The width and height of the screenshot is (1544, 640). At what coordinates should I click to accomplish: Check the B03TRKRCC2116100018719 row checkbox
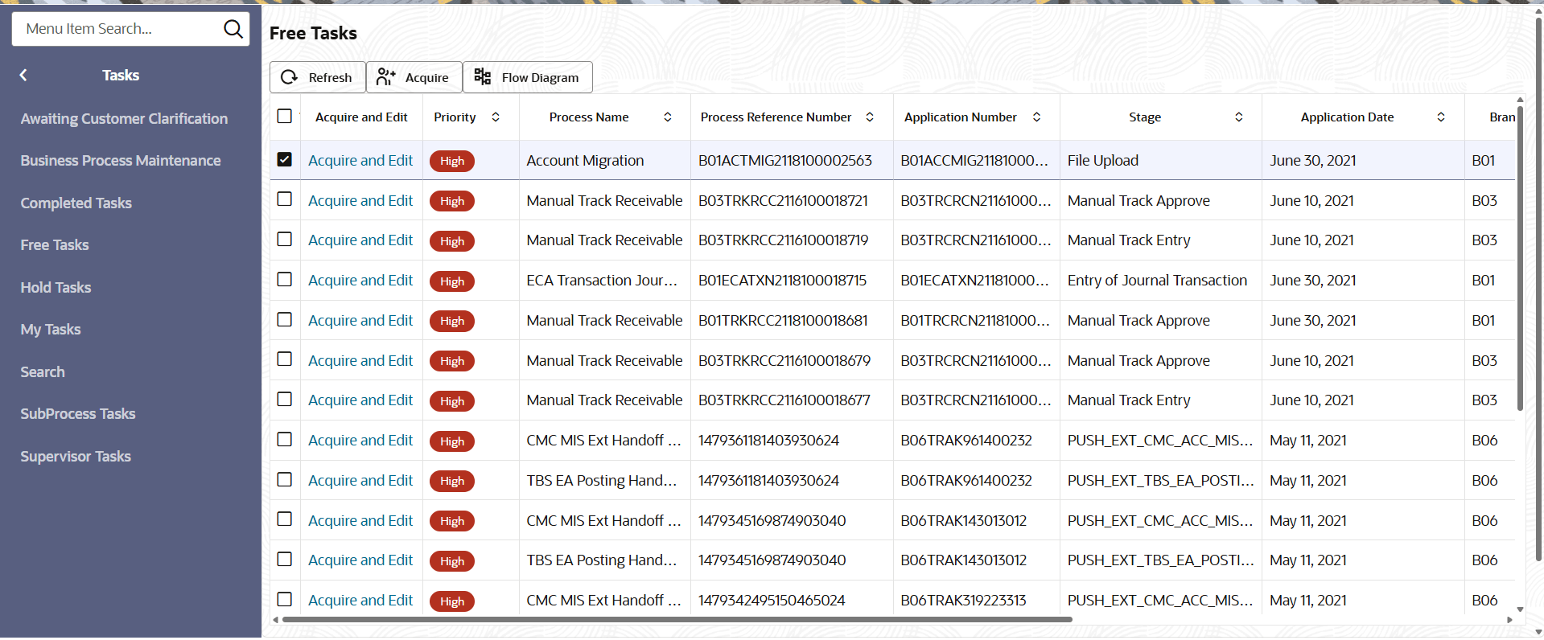pyautogui.click(x=285, y=239)
